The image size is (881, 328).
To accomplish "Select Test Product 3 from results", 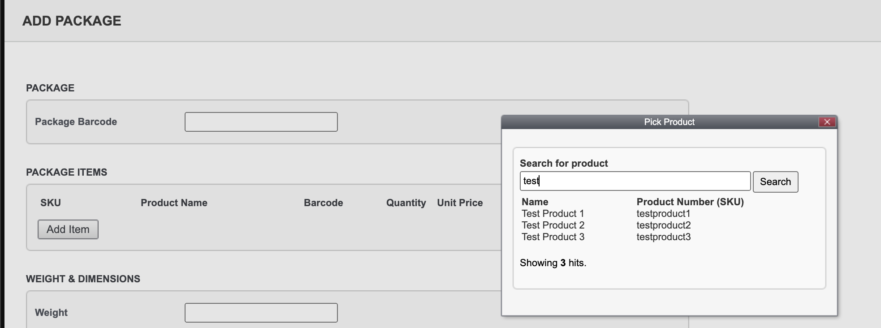I will pyautogui.click(x=553, y=237).
